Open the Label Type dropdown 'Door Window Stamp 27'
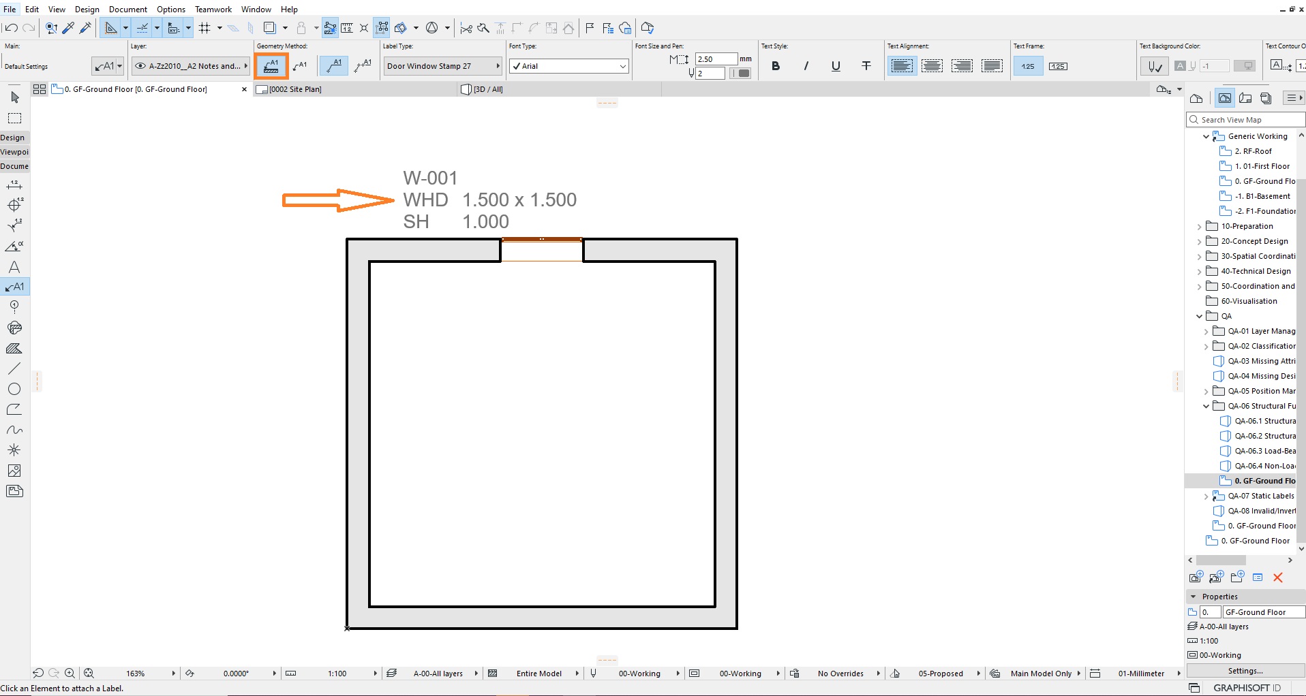Viewport: 1306px width, 696px height. click(x=443, y=66)
